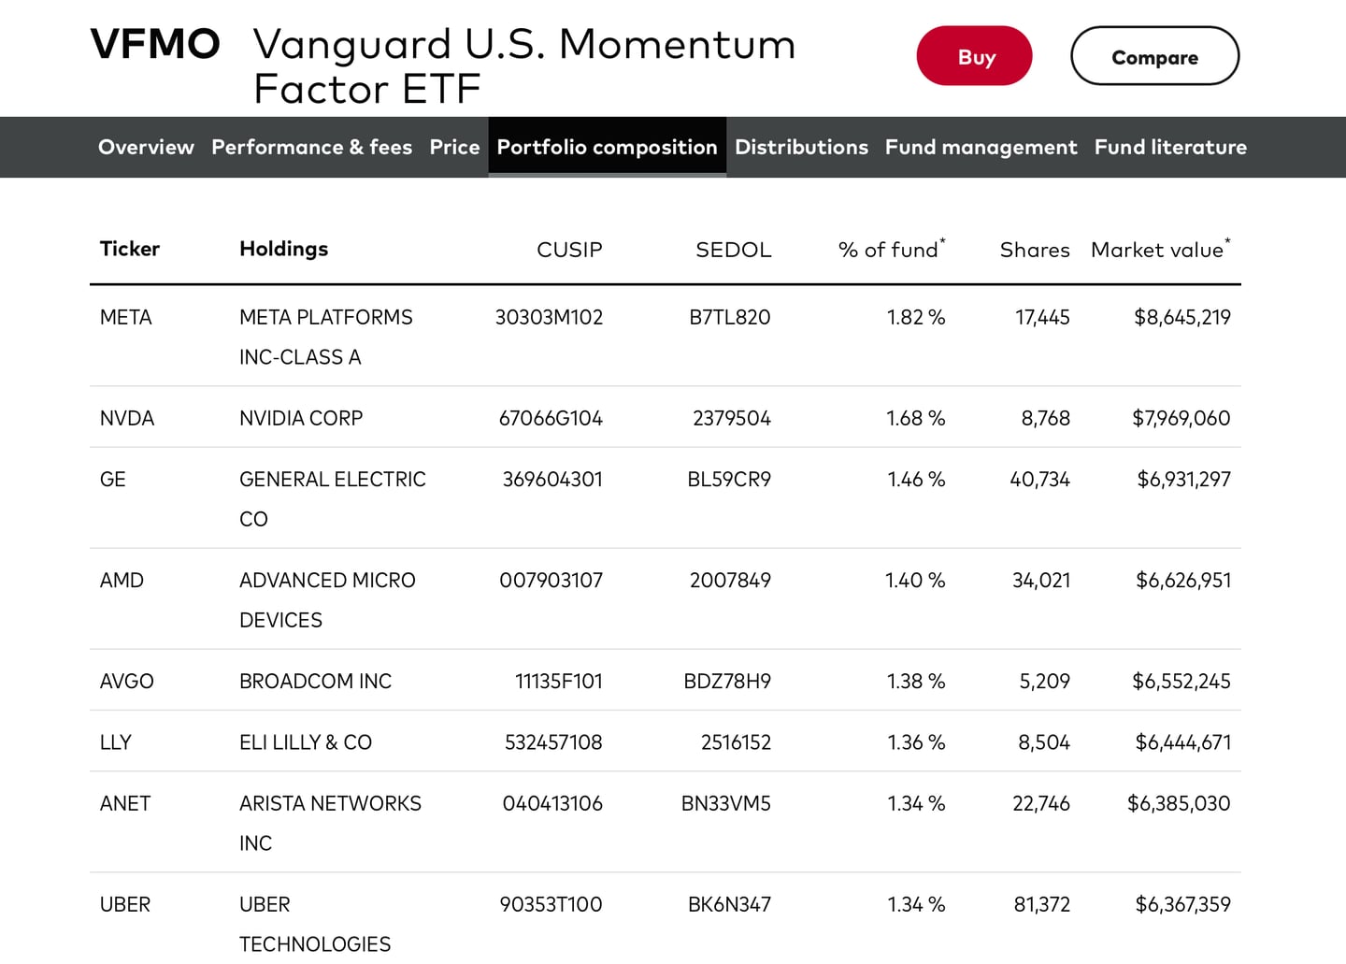
Task: Select the Price tab
Action: 454,147
